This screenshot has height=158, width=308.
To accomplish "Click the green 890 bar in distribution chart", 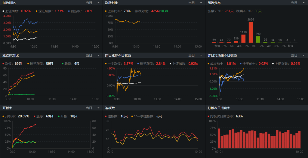I will click(258, 39).
